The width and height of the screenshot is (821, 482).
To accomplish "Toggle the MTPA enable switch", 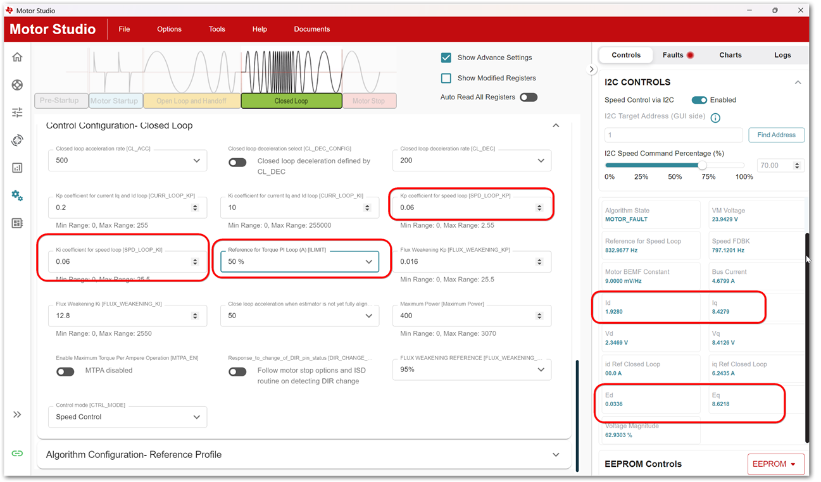I will [x=65, y=371].
